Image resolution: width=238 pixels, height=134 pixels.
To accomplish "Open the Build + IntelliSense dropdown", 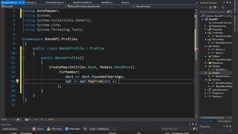I will tap(103, 129).
